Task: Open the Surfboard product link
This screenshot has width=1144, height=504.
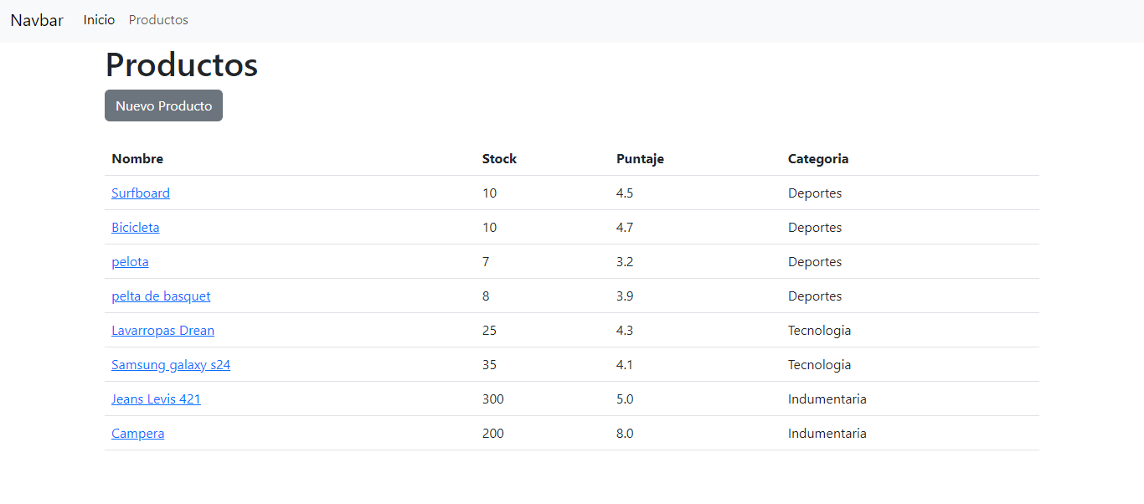Action: pos(141,193)
